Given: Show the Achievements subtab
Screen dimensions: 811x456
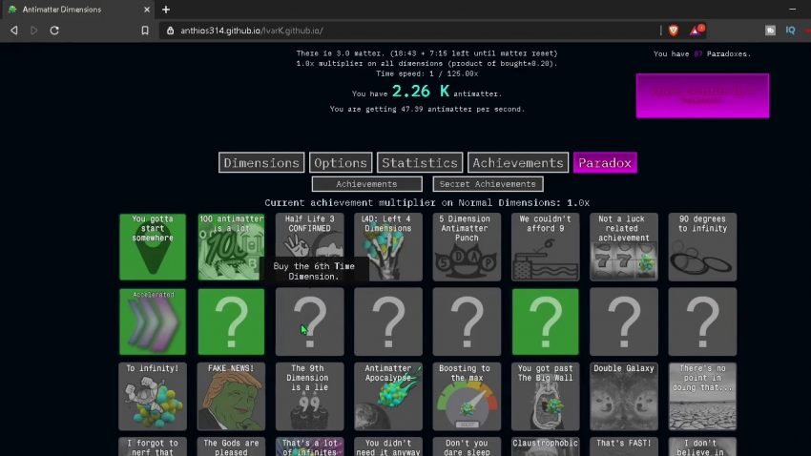Looking at the screenshot, I should click(x=366, y=184).
